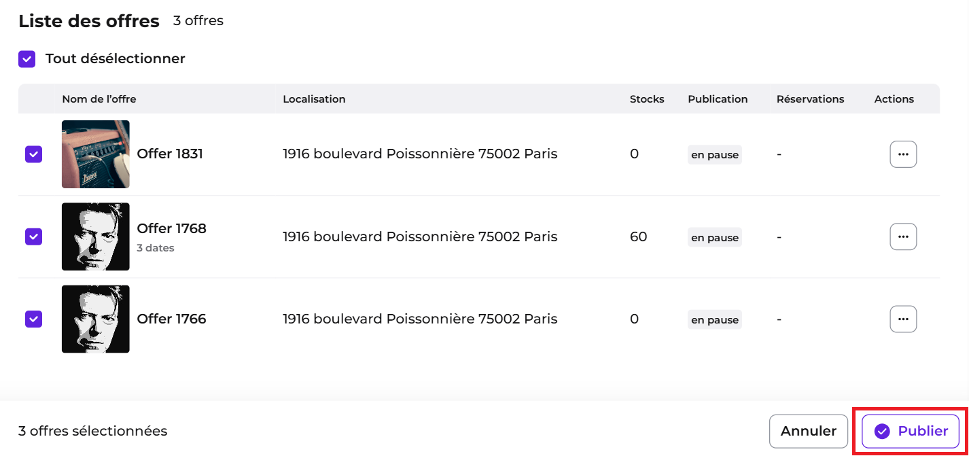This screenshot has height=456, width=969.
Task: Open the Offer 1766 name link
Action: click(171, 319)
